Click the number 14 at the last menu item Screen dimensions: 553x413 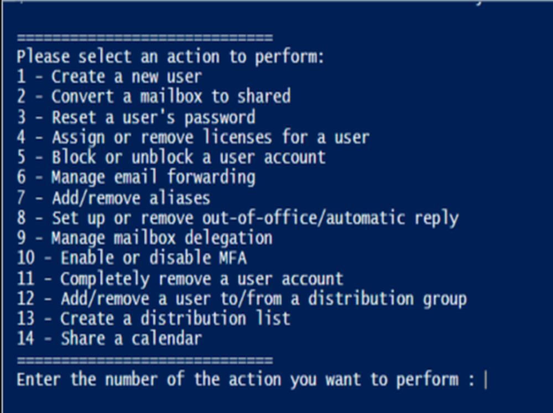coord(25,338)
